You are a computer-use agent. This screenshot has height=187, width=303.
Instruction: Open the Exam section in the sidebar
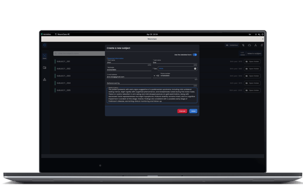[44, 57]
